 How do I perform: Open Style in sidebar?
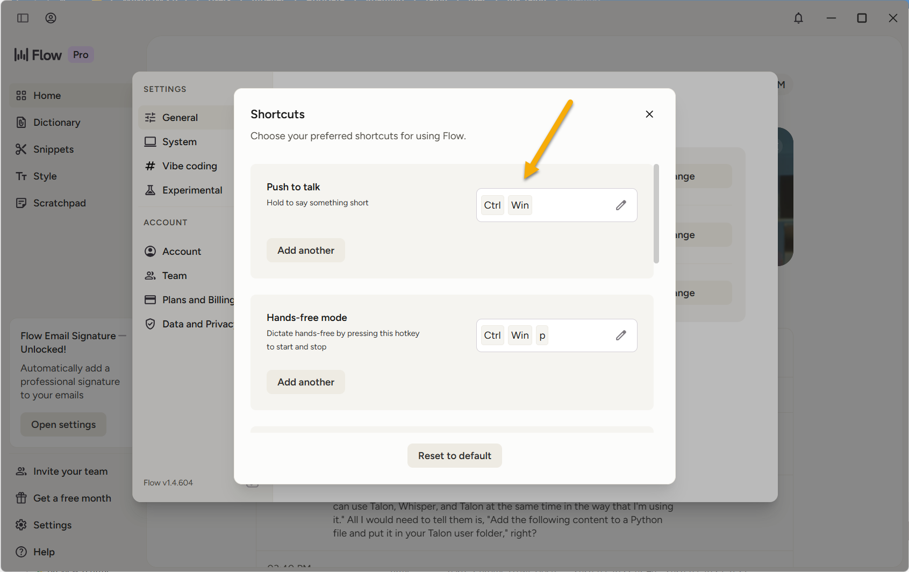coord(70,176)
